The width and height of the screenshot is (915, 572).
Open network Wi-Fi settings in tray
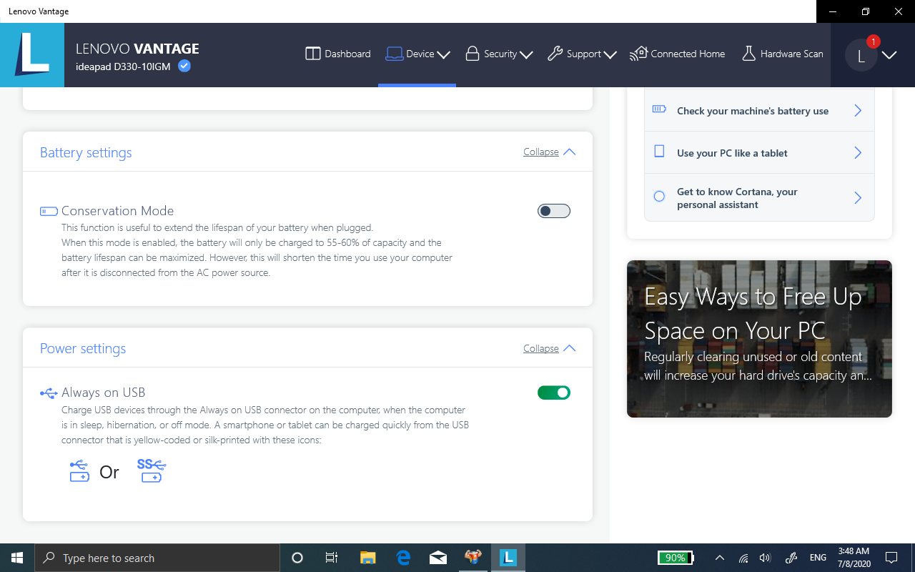coord(743,558)
